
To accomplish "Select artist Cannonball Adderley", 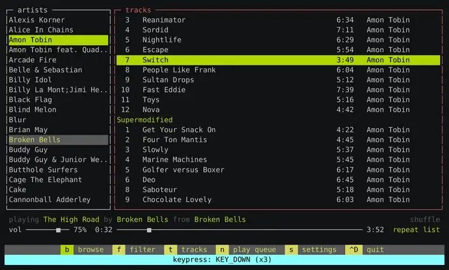I will (x=58, y=199).
